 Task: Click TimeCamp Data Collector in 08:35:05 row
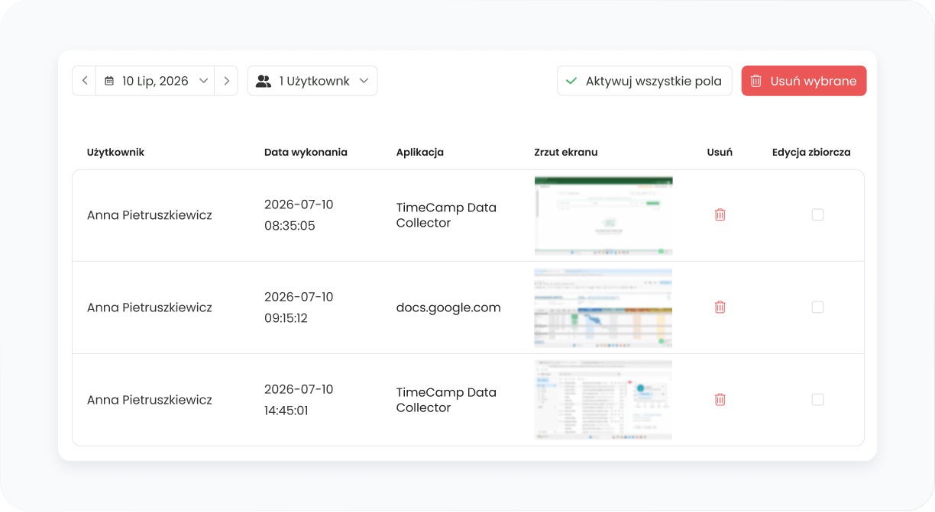[446, 215]
